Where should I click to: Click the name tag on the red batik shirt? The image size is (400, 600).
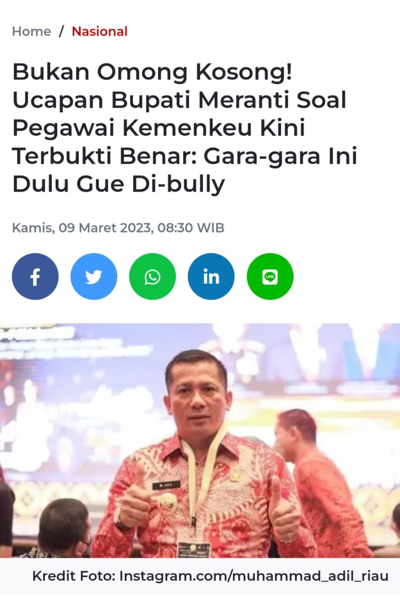[x=166, y=485]
